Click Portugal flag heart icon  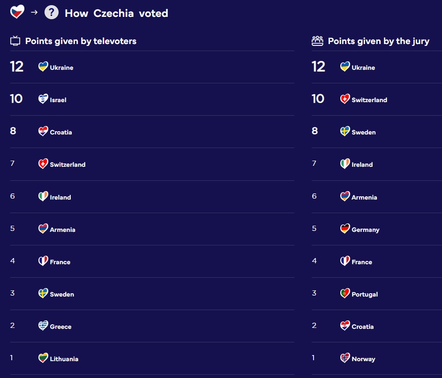pyautogui.click(x=345, y=293)
